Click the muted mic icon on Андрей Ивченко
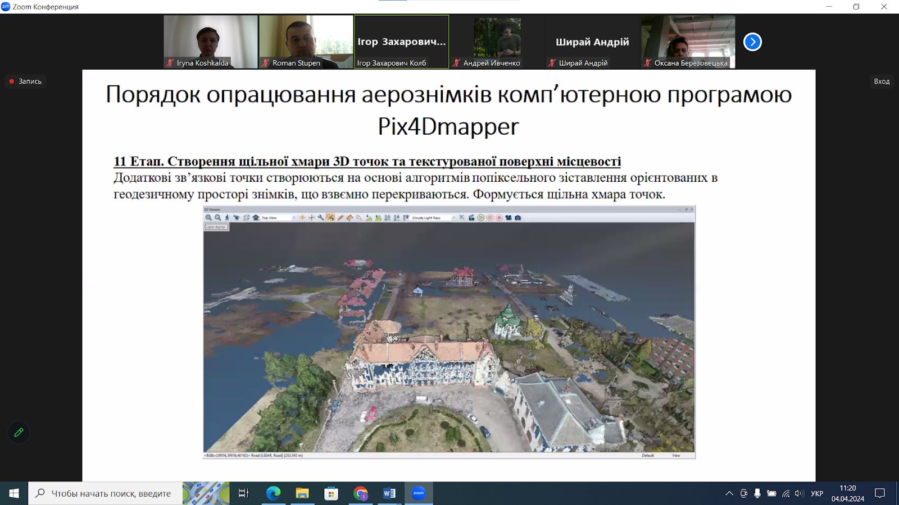Image resolution: width=899 pixels, height=505 pixels. coord(456,63)
